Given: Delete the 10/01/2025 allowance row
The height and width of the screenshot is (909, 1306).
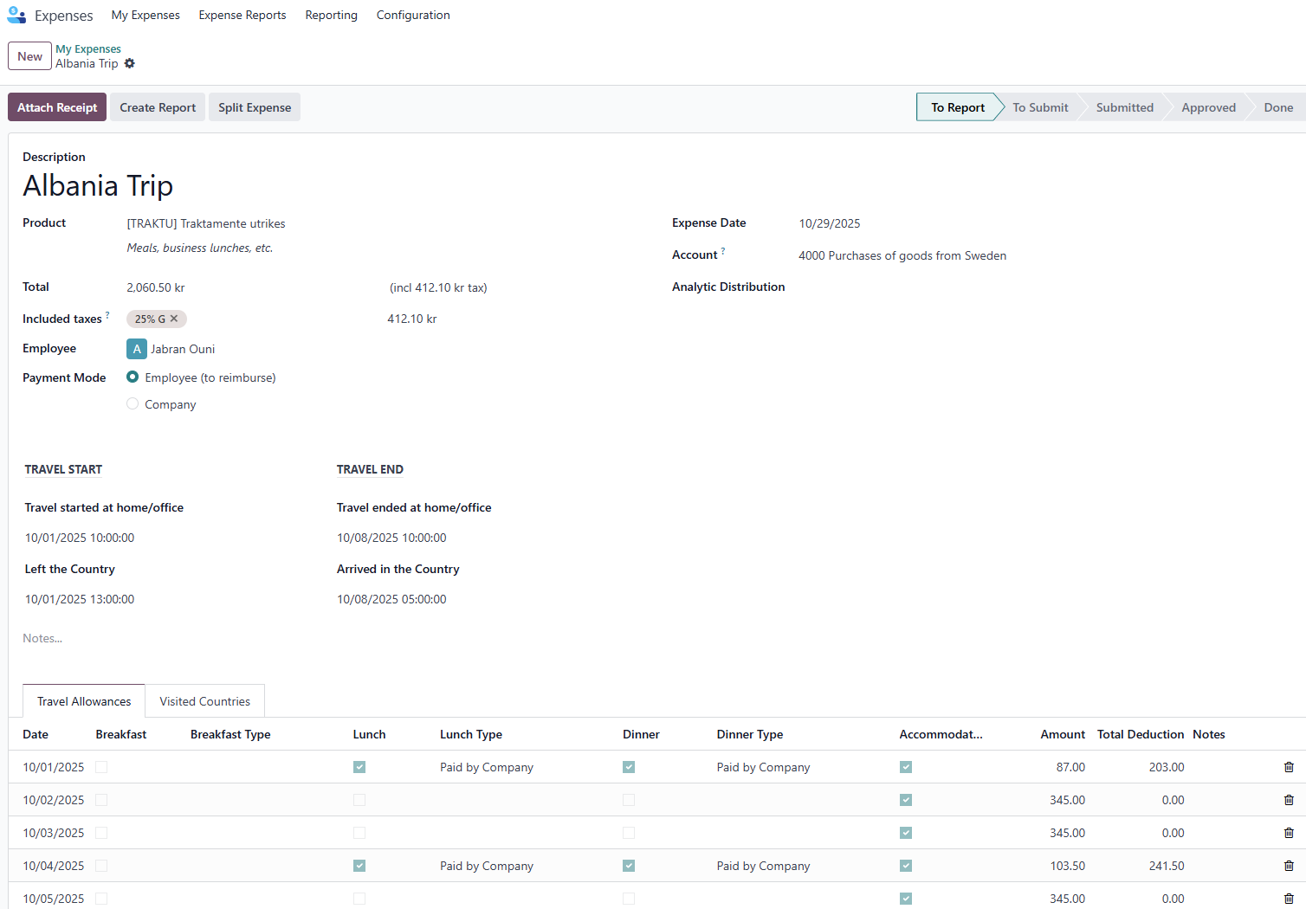Looking at the screenshot, I should (x=1288, y=767).
